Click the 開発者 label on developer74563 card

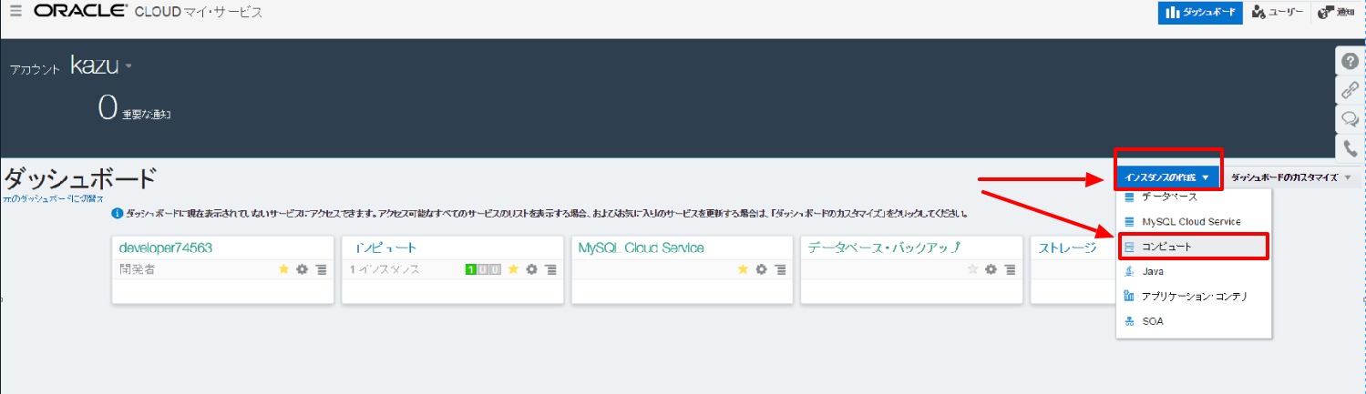click(137, 269)
